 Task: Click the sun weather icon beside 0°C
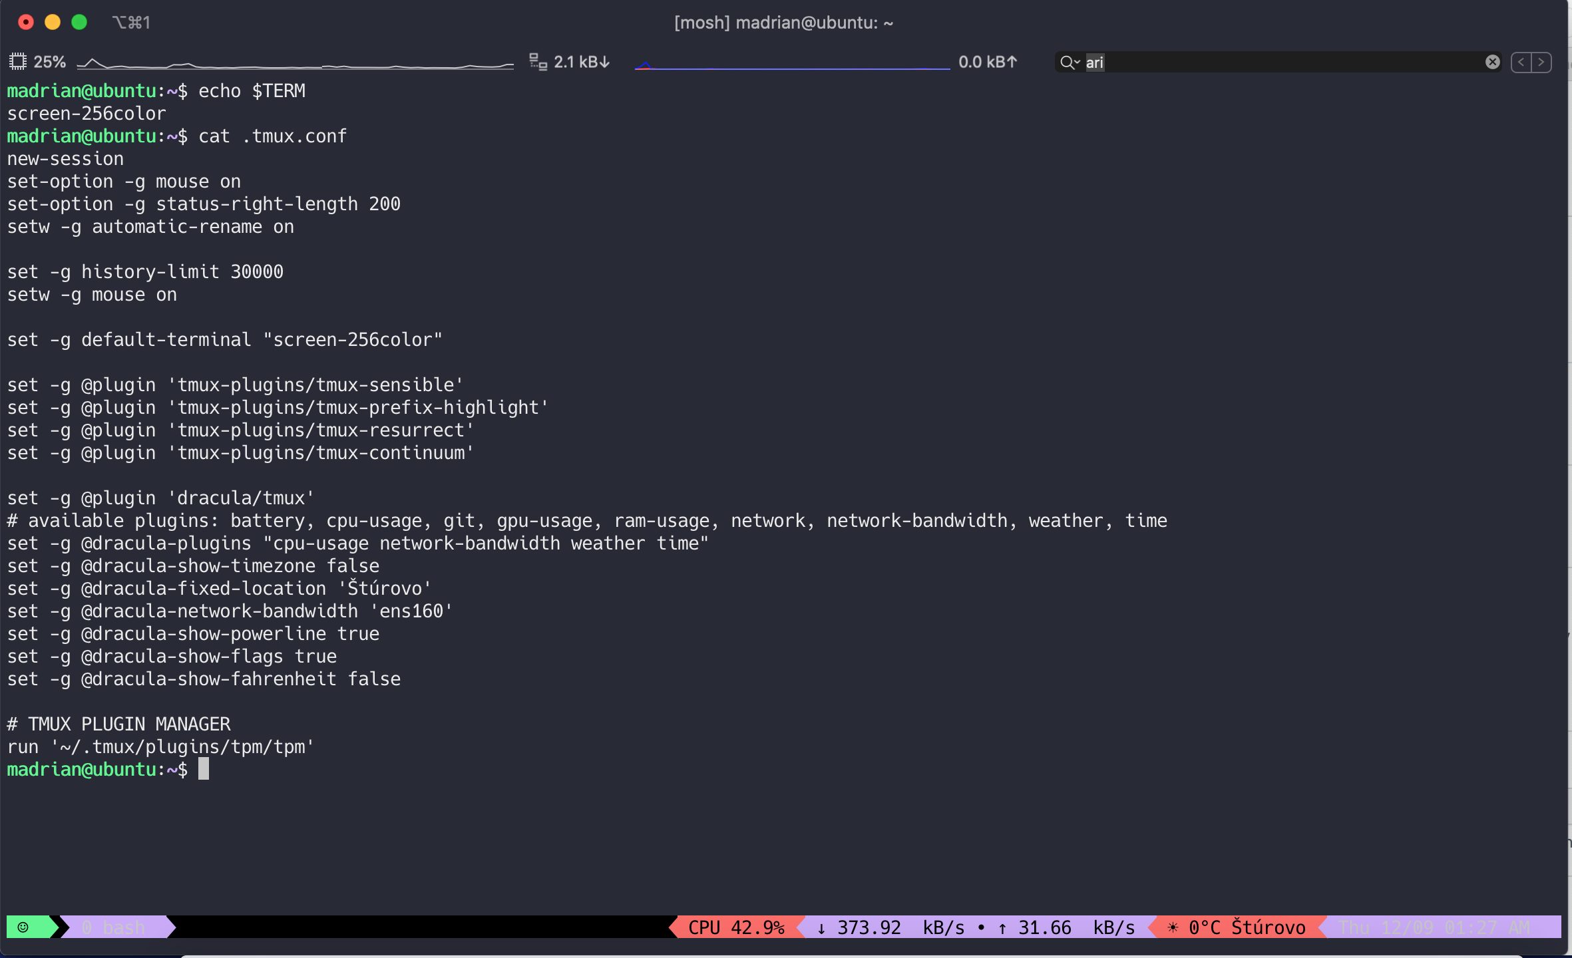coord(1172,927)
